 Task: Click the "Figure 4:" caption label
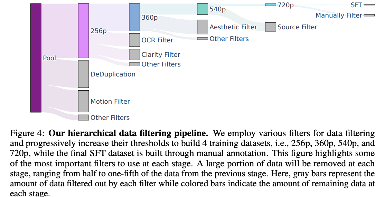tap(28, 133)
